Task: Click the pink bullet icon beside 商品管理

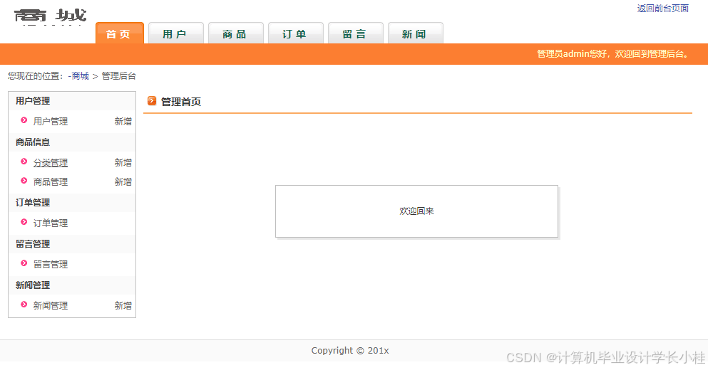Action: (24, 181)
